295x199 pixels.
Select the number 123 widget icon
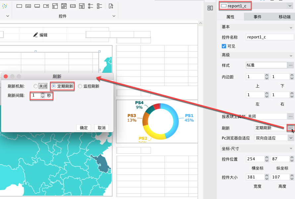coord(73,6)
